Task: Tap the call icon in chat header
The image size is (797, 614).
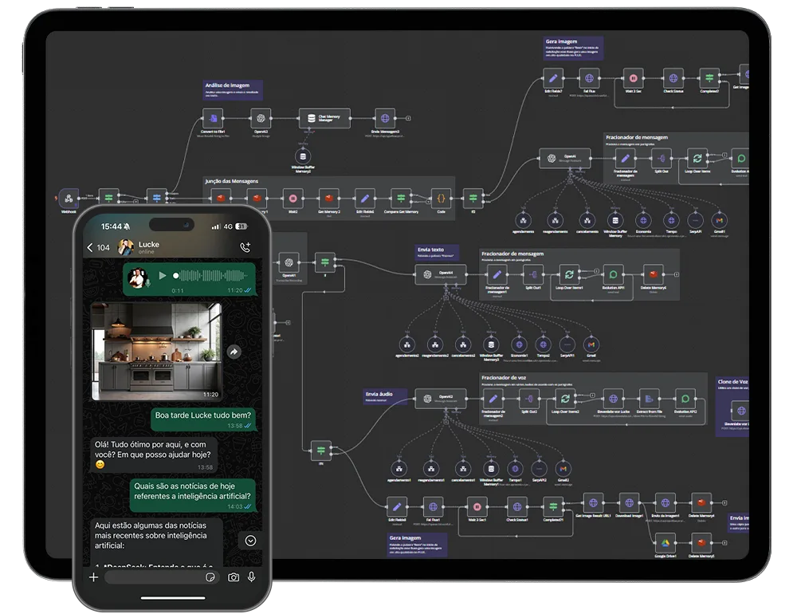Action: 245,248
